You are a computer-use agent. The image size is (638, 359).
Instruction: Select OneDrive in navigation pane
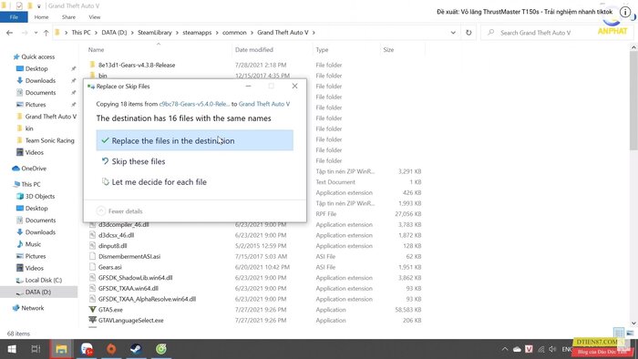34,169
